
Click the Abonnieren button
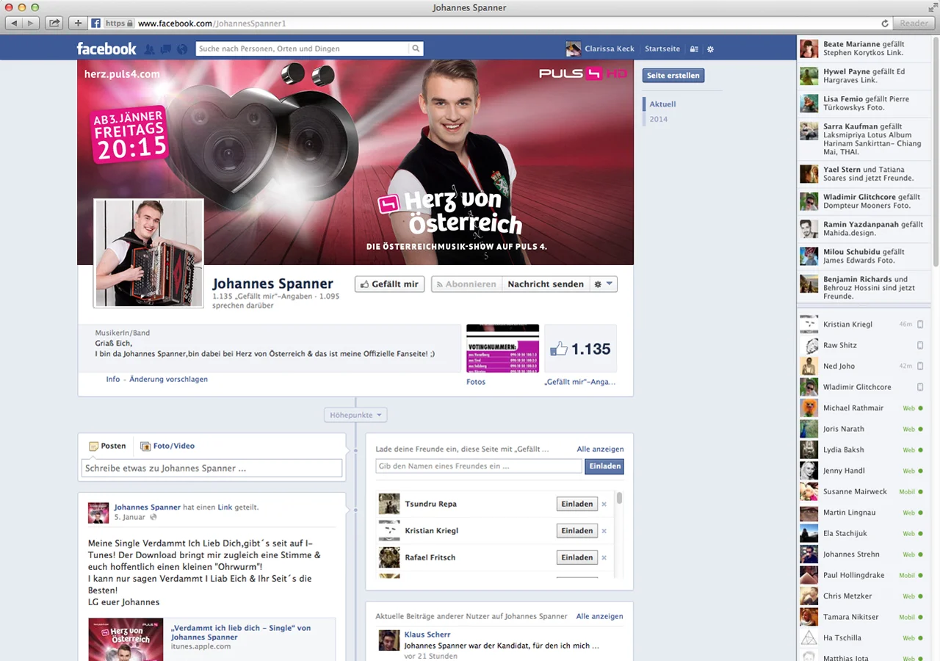tap(466, 284)
